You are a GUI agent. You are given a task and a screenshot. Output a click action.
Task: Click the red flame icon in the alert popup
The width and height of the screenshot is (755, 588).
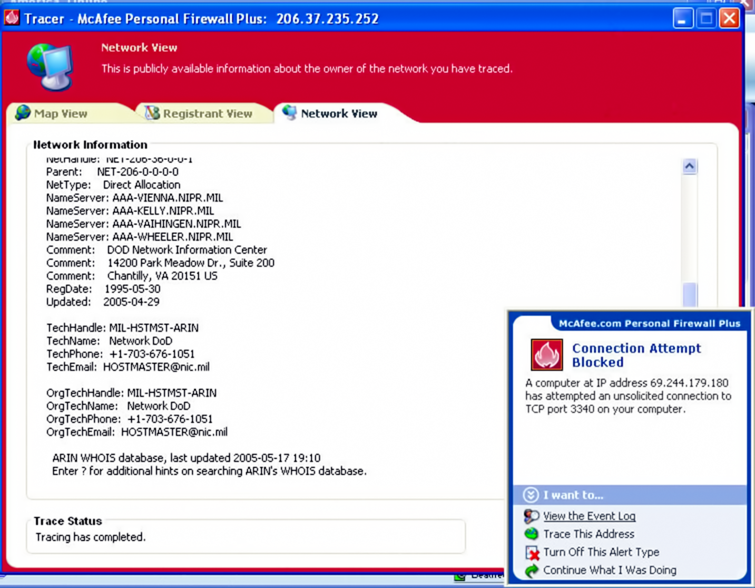[x=546, y=354]
